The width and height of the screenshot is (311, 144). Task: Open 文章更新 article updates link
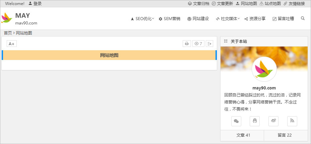click(222, 4)
